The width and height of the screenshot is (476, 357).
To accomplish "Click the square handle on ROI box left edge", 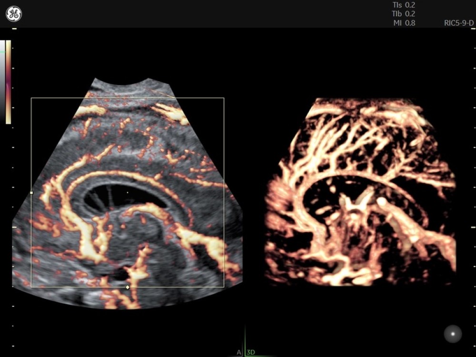I will pyautogui.click(x=31, y=193).
